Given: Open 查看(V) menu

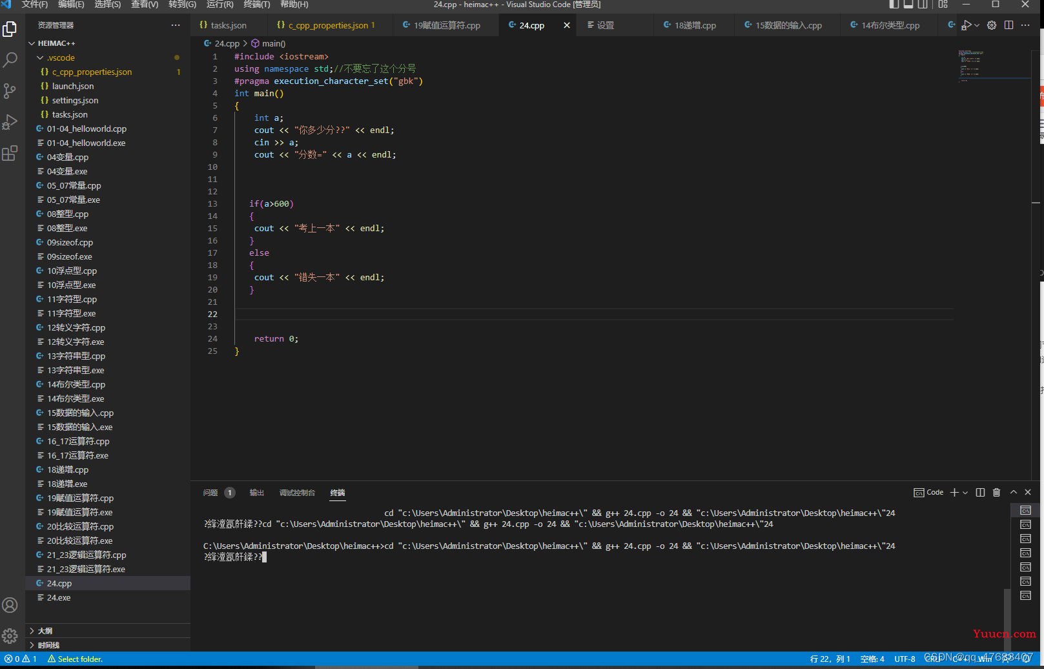Looking at the screenshot, I should pyautogui.click(x=145, y=5).
